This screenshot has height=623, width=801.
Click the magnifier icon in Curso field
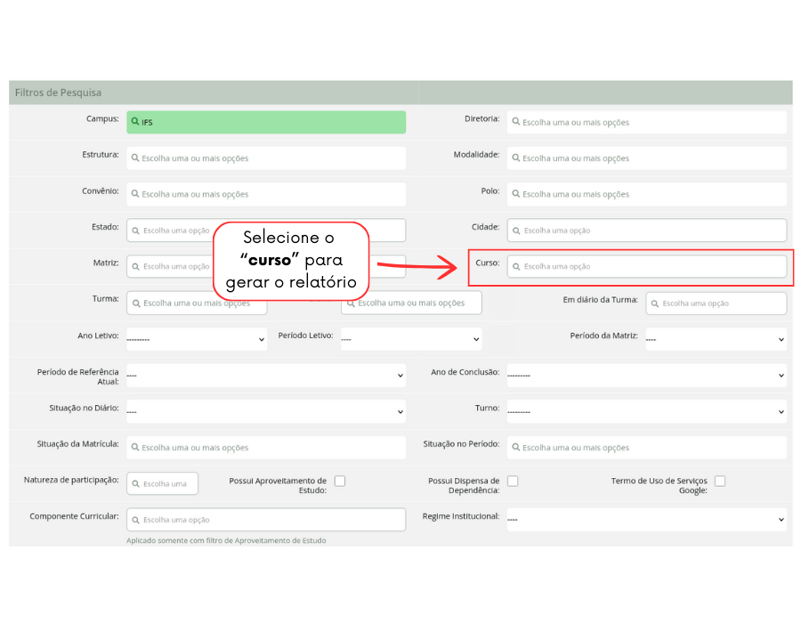click(x=516, y=266)
